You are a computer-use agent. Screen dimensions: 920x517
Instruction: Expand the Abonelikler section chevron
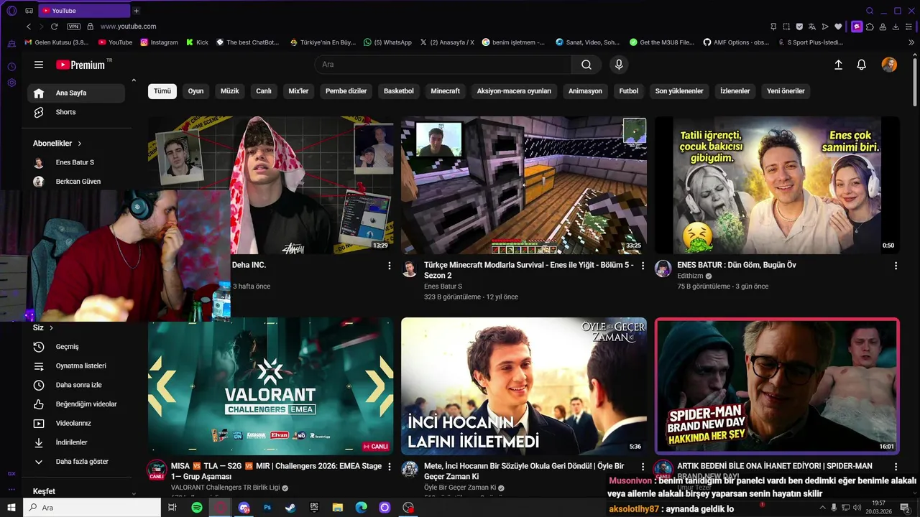[80, 144]
